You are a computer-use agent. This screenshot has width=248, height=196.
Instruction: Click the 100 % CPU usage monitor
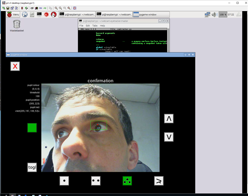(x=223, y=14)
